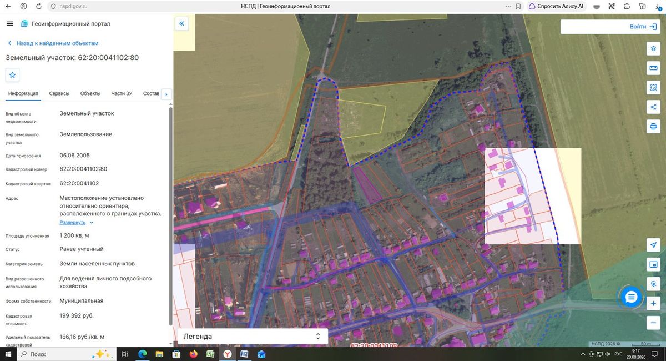This screenshot has width=666, height=361.
Task: Click the Земли населенных пунктов category value
Action: 97,263
